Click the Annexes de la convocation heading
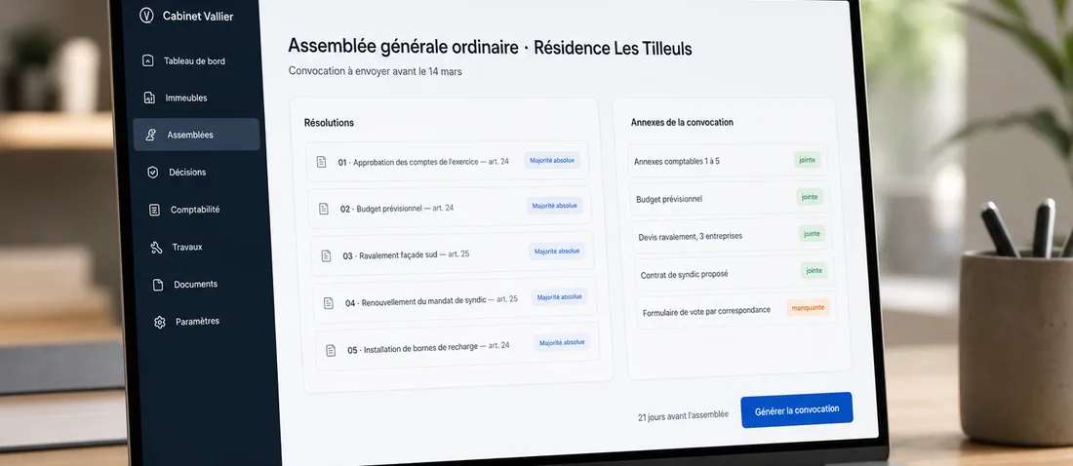 [682, 123]
